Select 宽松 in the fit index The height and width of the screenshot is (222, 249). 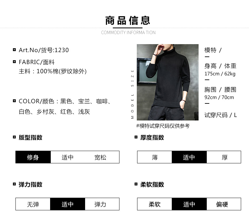(x=100, y=157)
